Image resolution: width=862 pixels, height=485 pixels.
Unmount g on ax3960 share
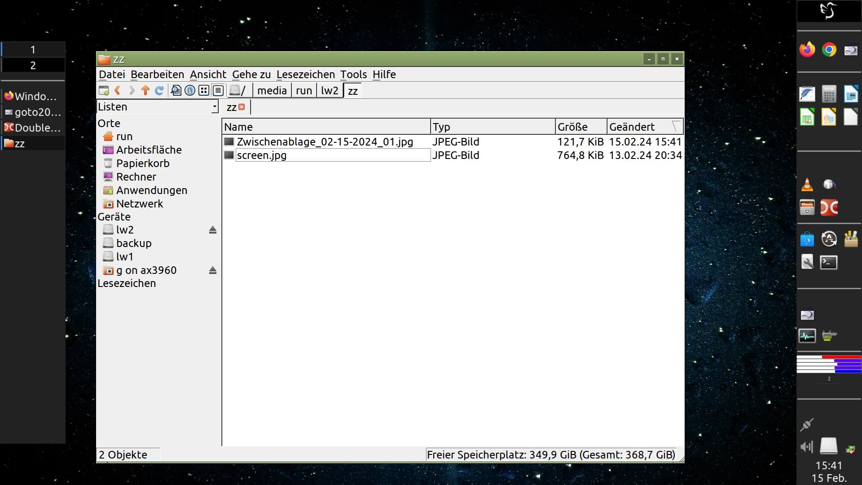213,270
